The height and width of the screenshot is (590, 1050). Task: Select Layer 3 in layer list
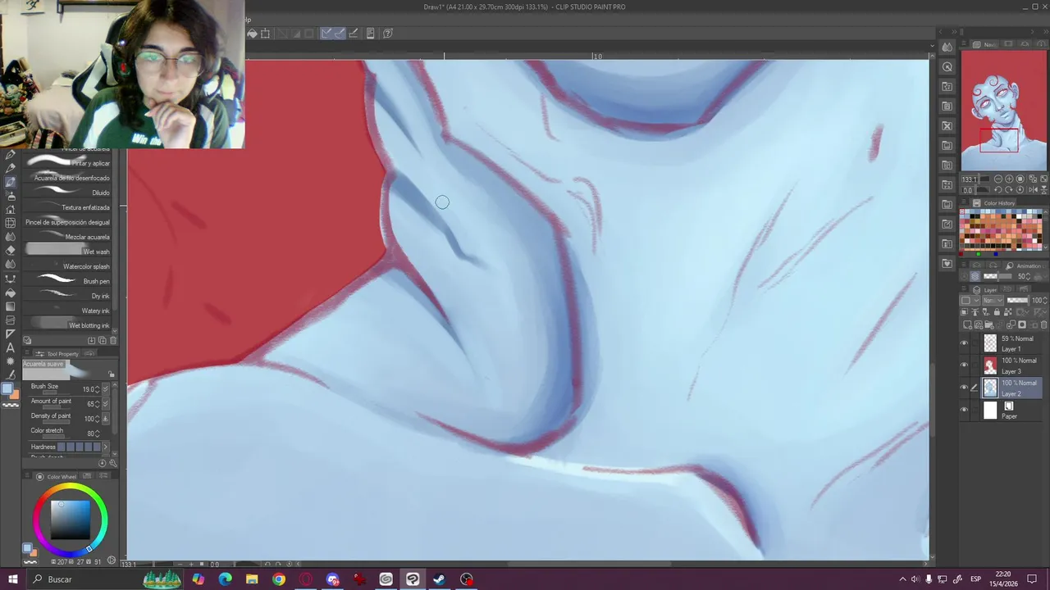click(1013, 365)
